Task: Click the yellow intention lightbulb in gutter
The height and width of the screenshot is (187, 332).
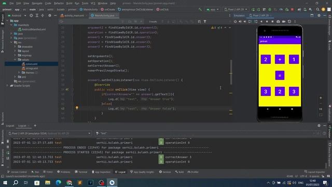Action: pos(77,108)
